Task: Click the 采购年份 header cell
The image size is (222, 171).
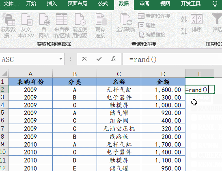Action: [x=30, y=82]
